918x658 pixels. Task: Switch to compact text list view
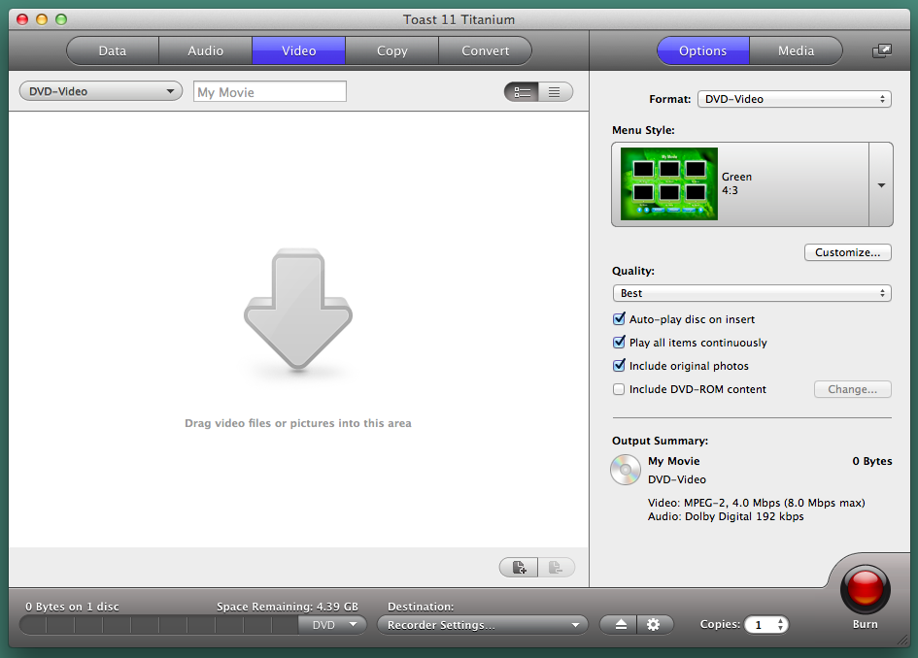point(555,92)
